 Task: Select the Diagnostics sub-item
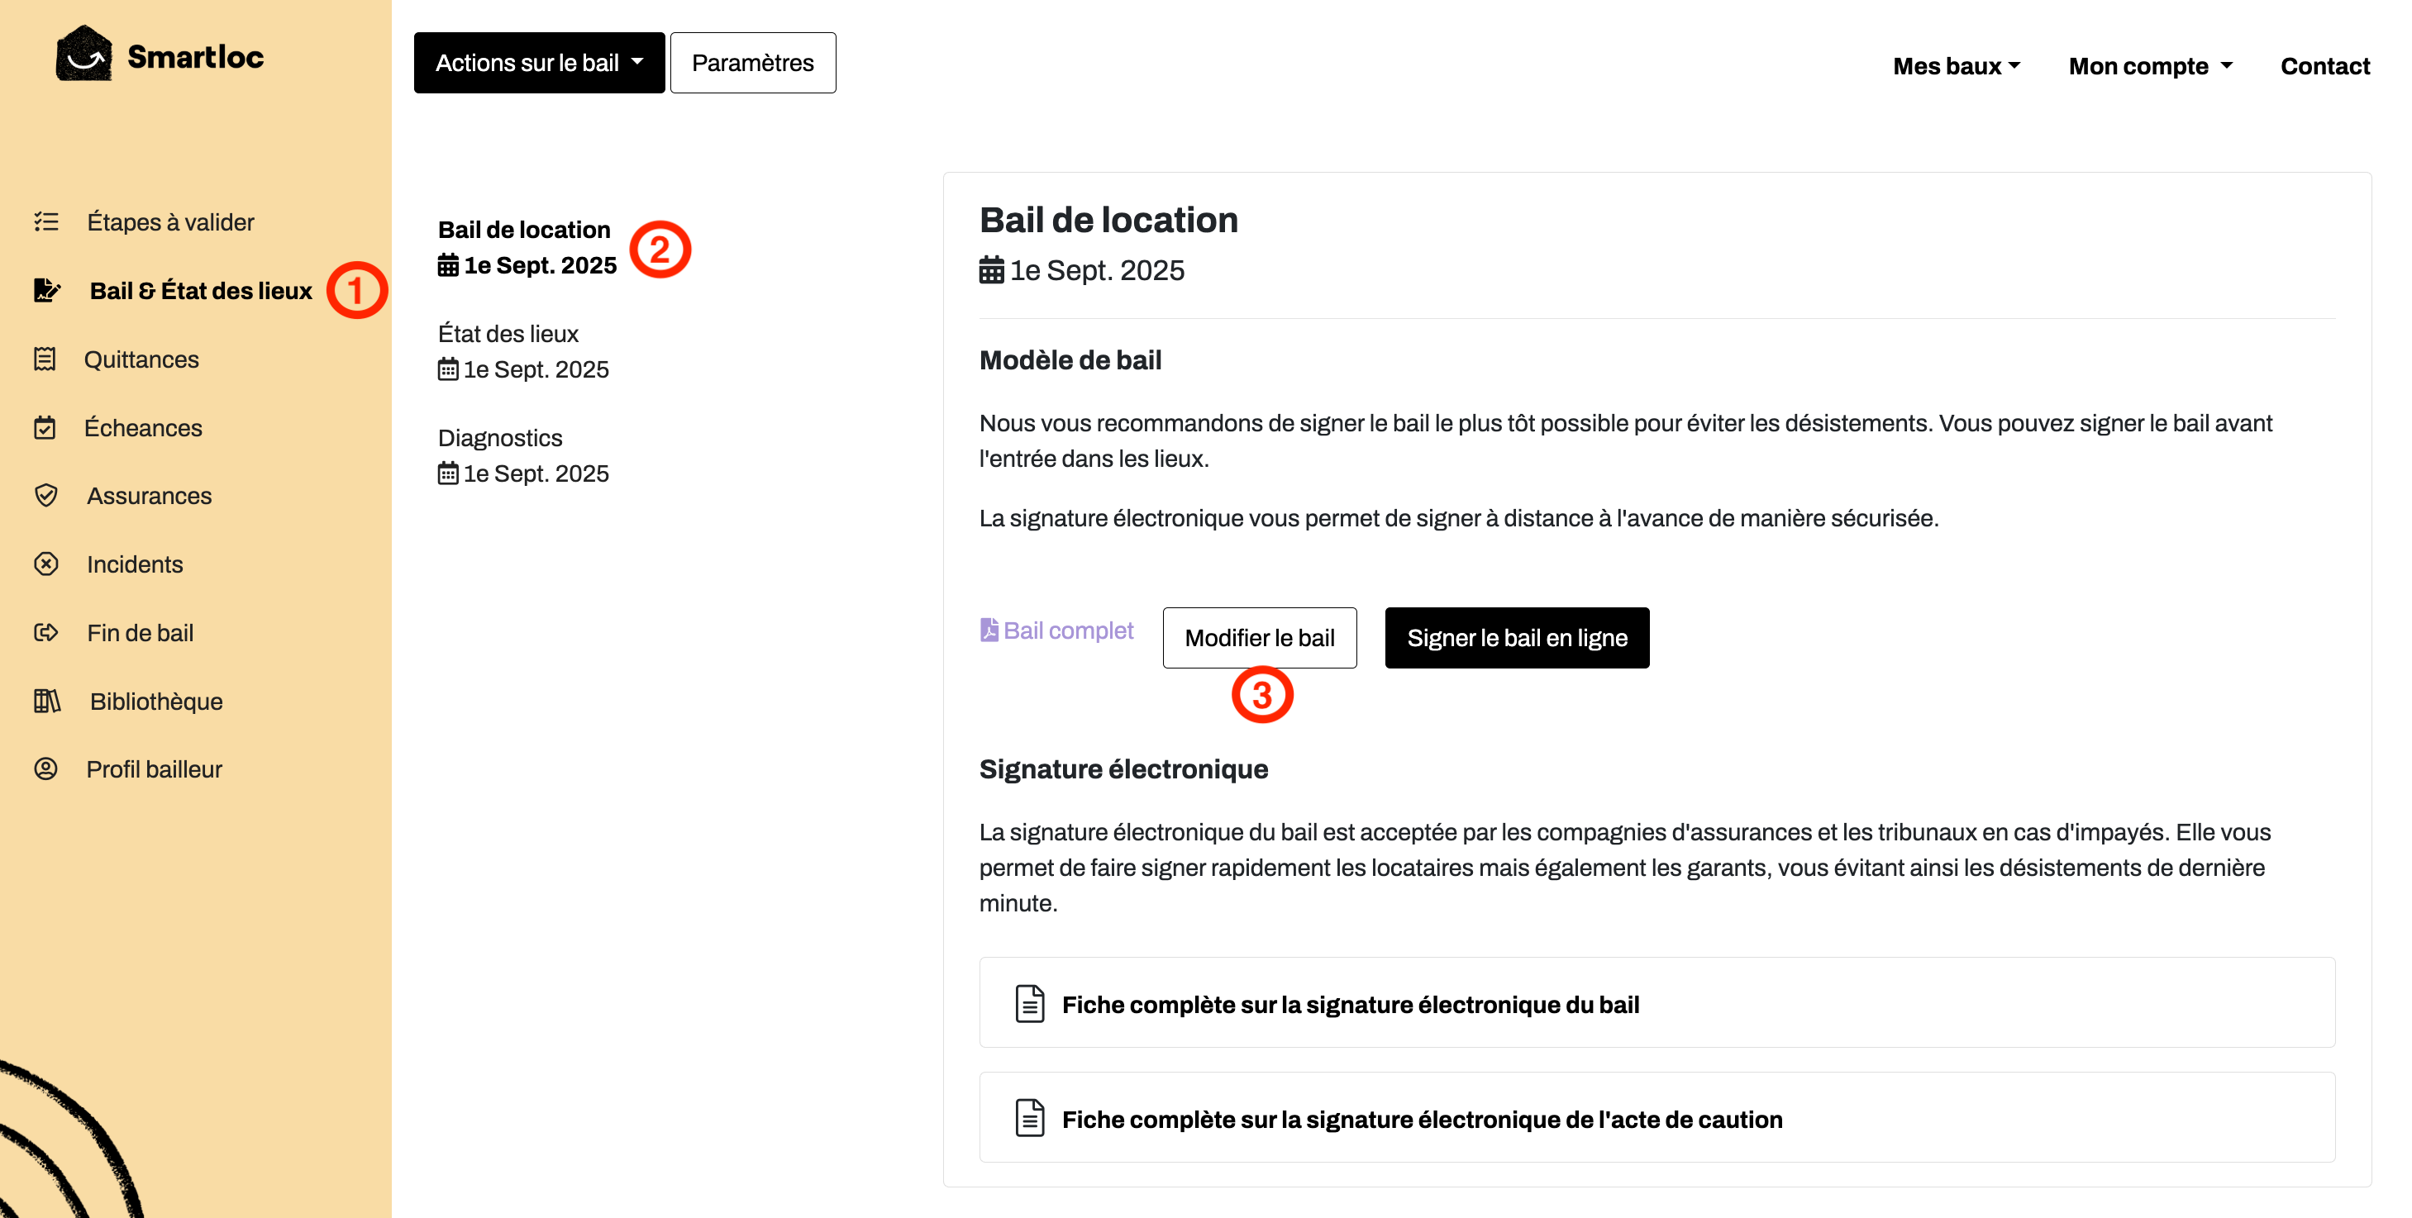[523, 455]
